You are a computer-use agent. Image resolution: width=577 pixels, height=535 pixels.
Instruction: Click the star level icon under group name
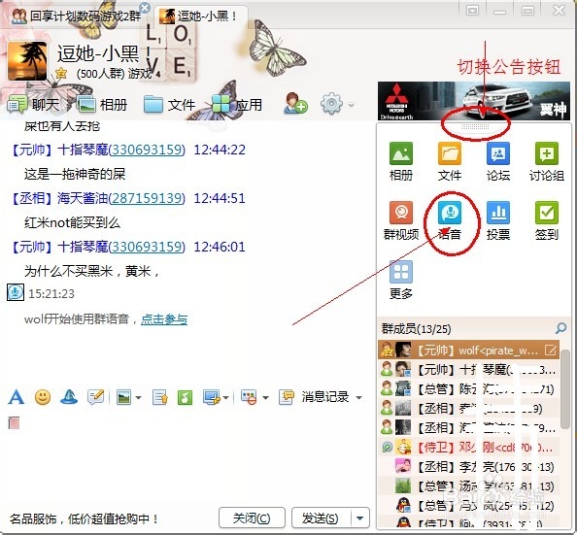61,73
